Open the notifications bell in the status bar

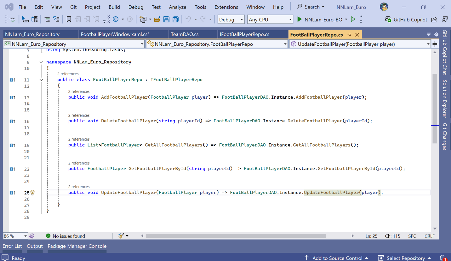(x=442, y=258)
